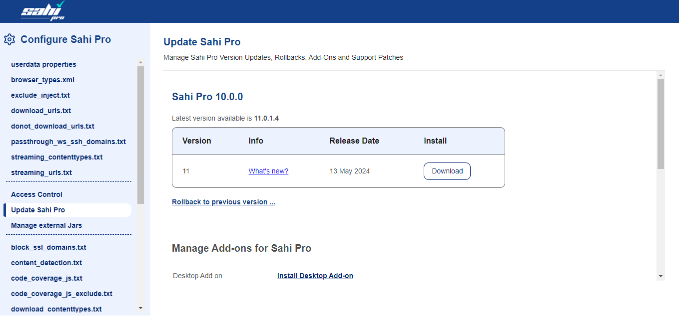This screenshot has width=679, height=316.
Task: Go to Access Control section
Action: [x=36, y=194]
